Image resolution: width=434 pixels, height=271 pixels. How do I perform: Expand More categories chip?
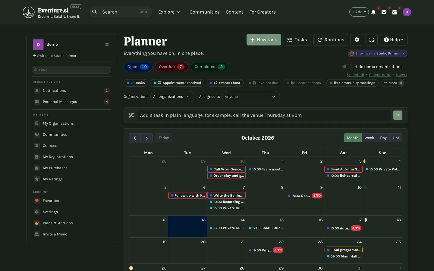coord(394,83)
